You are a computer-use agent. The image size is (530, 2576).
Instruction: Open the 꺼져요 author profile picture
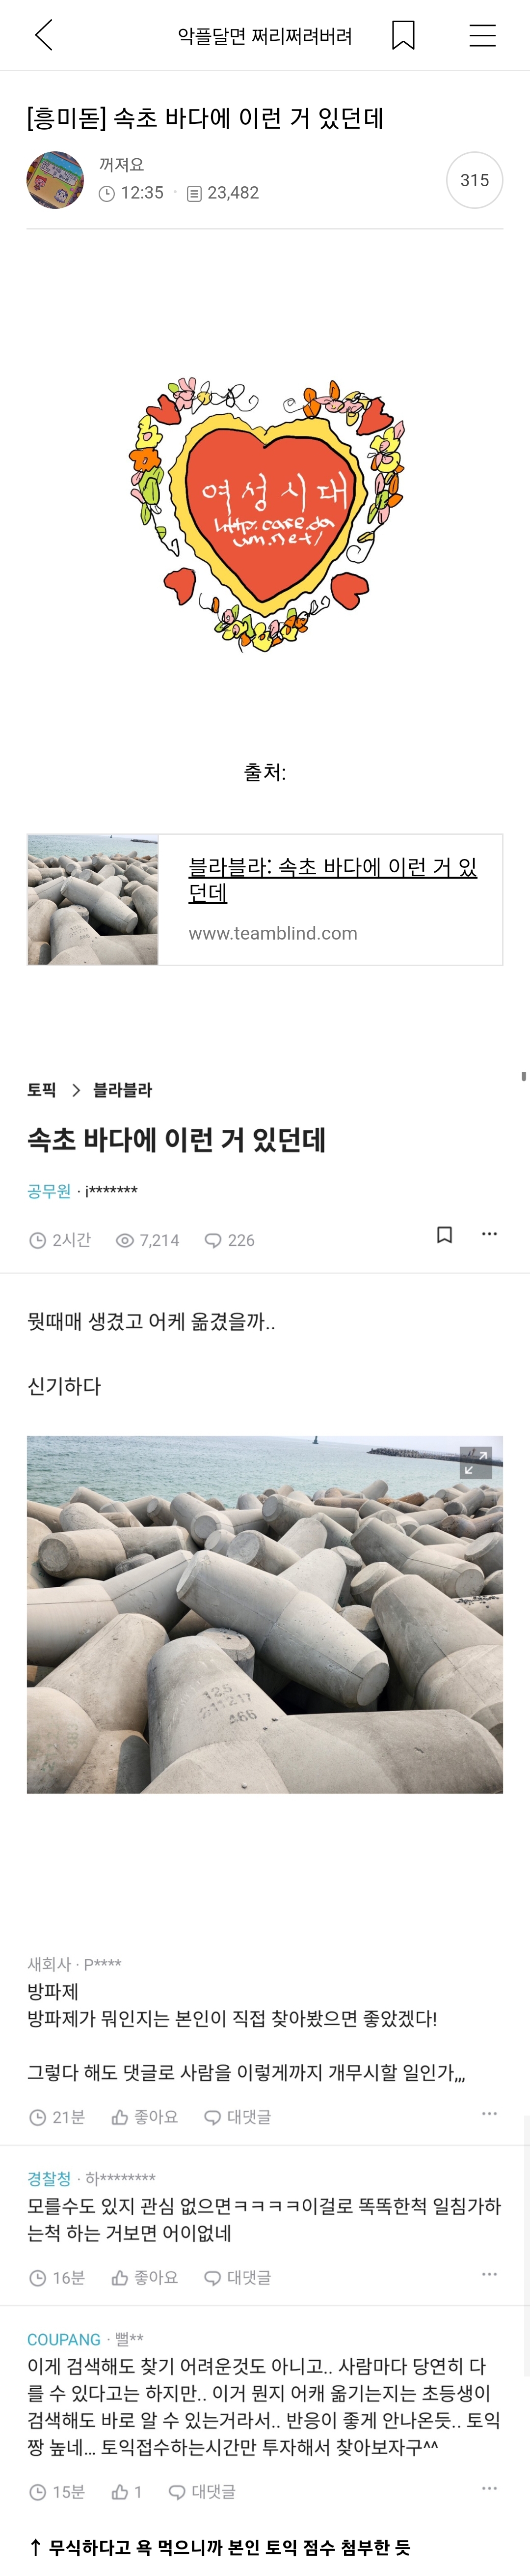tap(55, 180)
